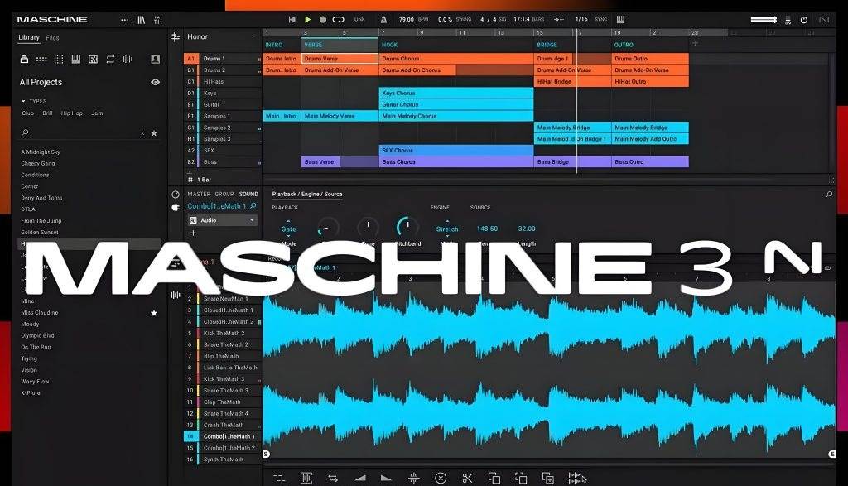Select the A1 Drums 1 group
The width and height of the screenshot is (848, 486).
[223, 59]
